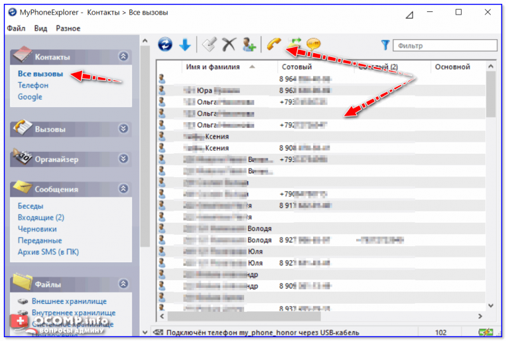The height and width of the screenshot is (341, 506).
Task: Click the USB connection icon in status bar
Action: (x=158, y=332)
